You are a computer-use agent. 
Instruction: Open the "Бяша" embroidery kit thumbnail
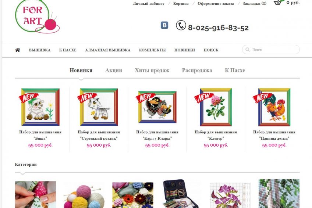(x=40, y=107)
